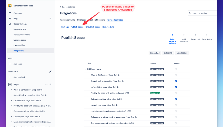
Task: Switch to the Unpublish Space tab
Action: (x=93, y=27)
